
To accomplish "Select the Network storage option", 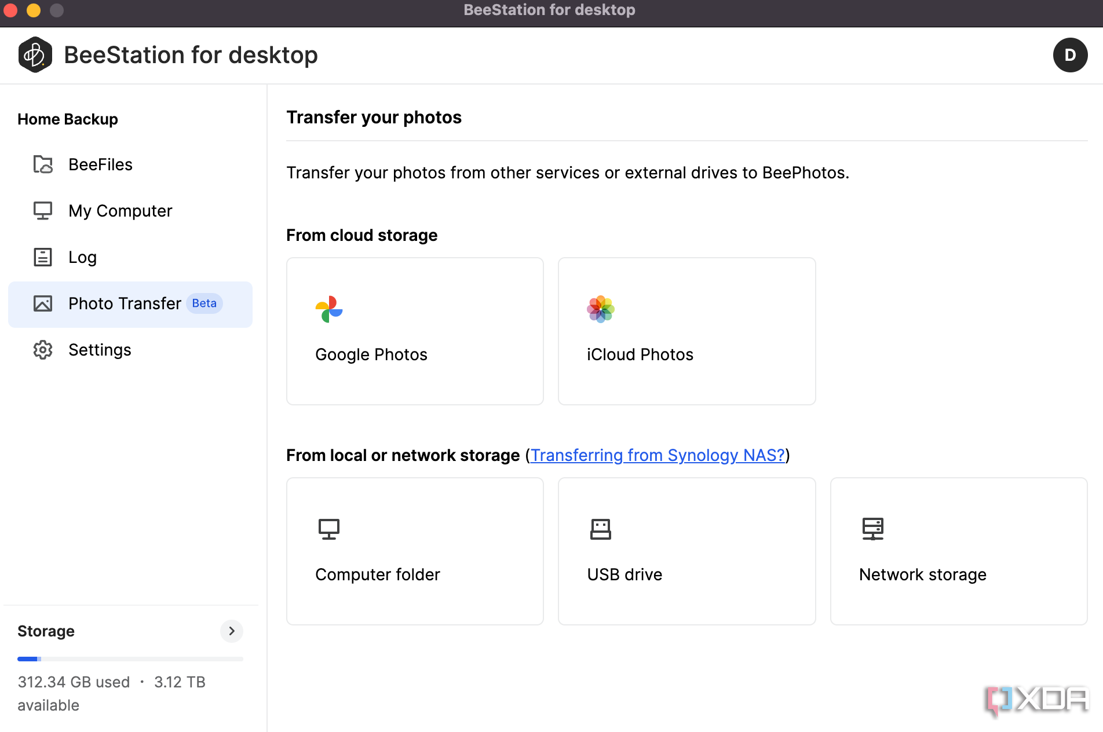I will coord(959,551).
